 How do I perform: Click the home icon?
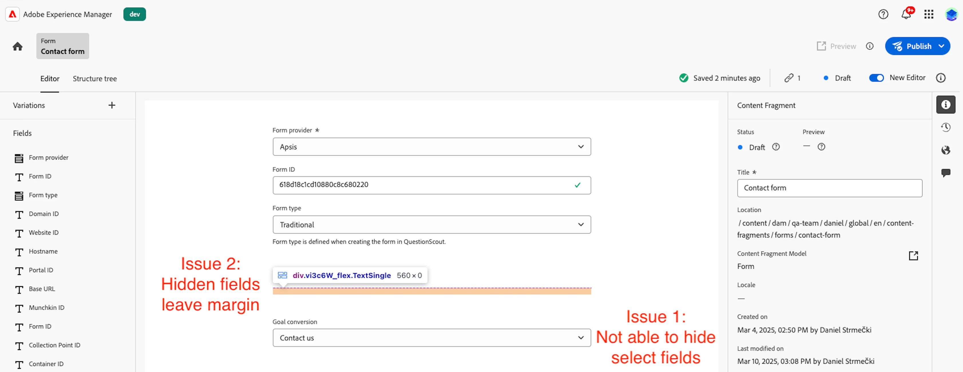[17, 46]
